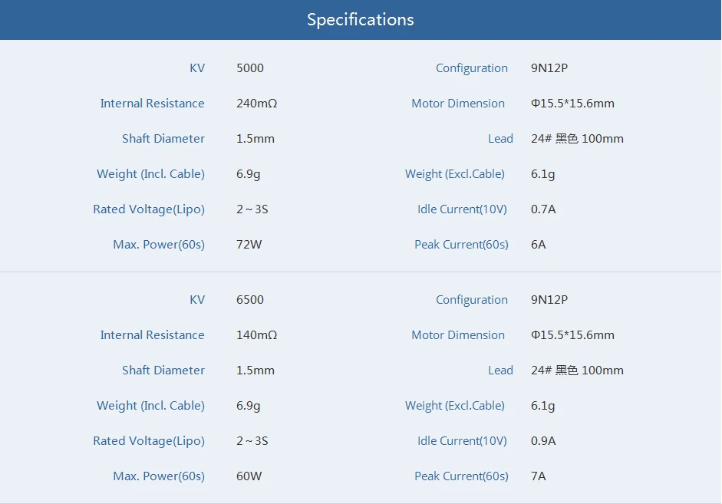The height and width of the screenshot is (504, 722).
Task: Click the Max. Power(60s) label beside 72W
Action: click(159, 245)
